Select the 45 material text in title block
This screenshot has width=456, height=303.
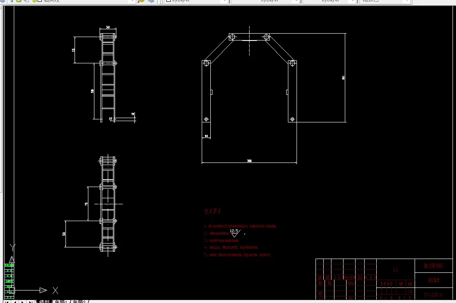coord(396,269)
